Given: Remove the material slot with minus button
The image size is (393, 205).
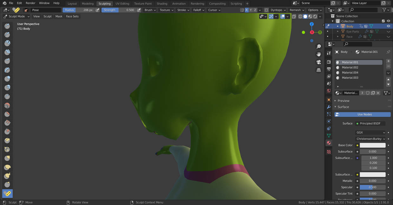Looking at the screenshot, I should (389, 66).
